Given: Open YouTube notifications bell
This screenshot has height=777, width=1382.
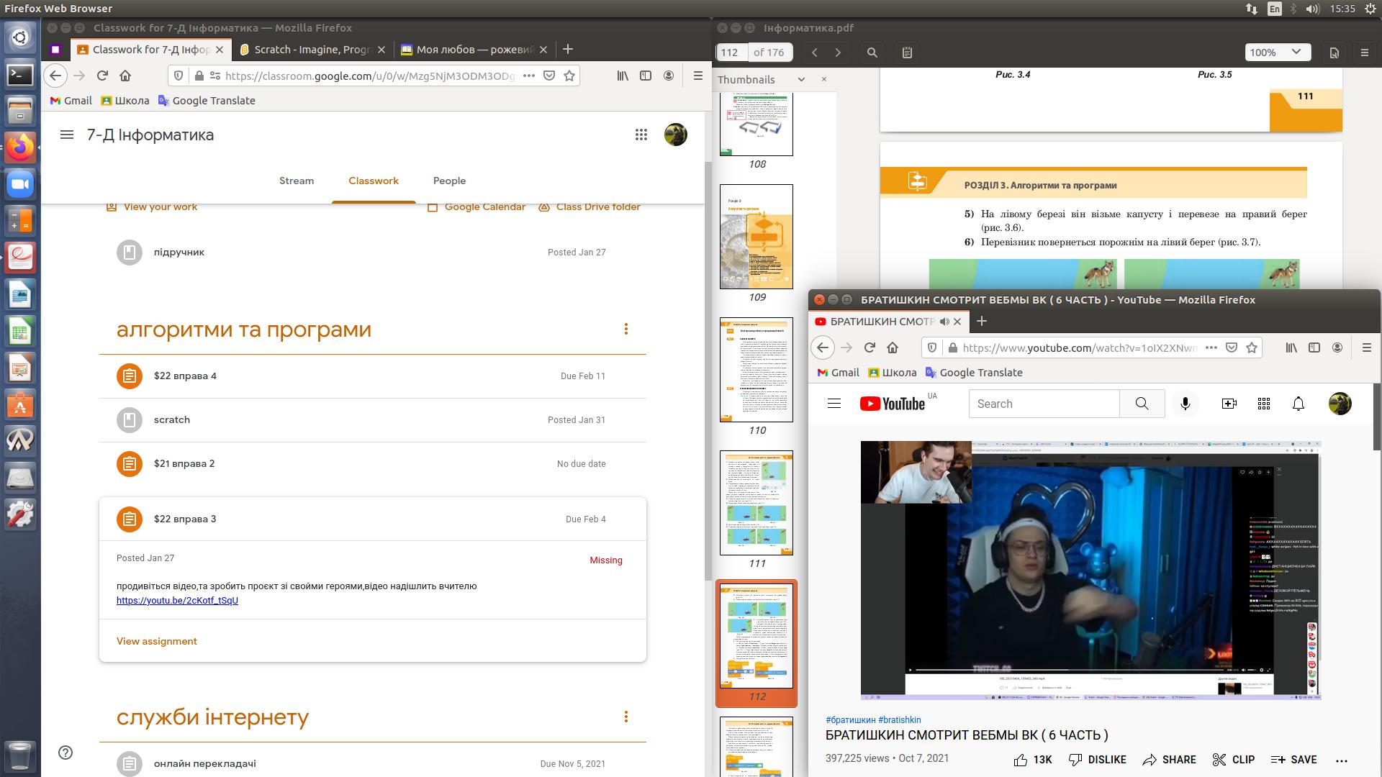Looking at the screenshot, I should pos(1298,404).
